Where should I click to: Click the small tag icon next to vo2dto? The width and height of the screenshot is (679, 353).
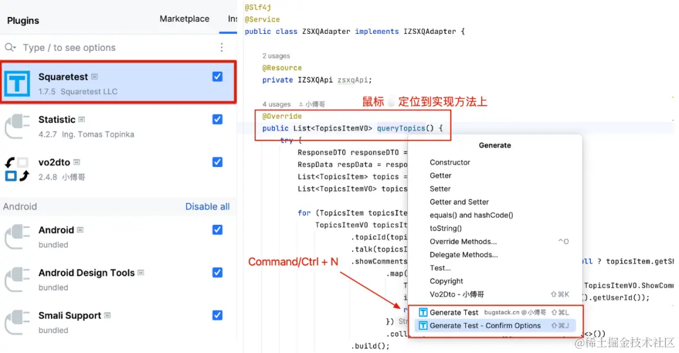pos(77,162)
